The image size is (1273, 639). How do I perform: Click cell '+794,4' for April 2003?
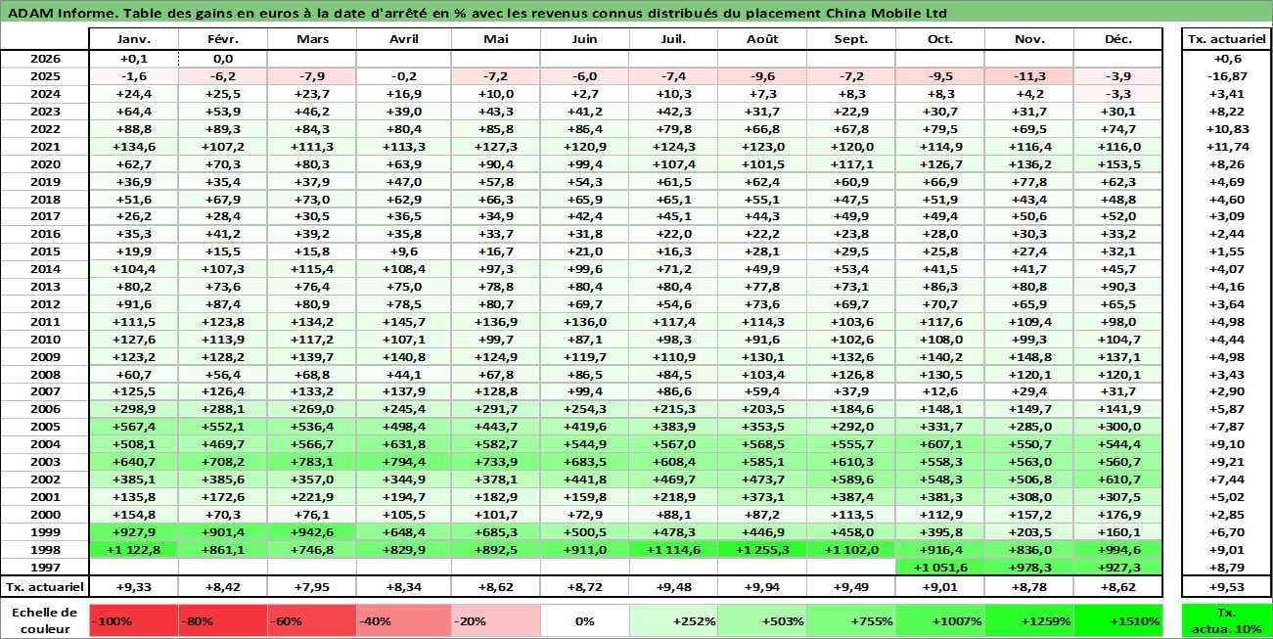click(403, 461)
